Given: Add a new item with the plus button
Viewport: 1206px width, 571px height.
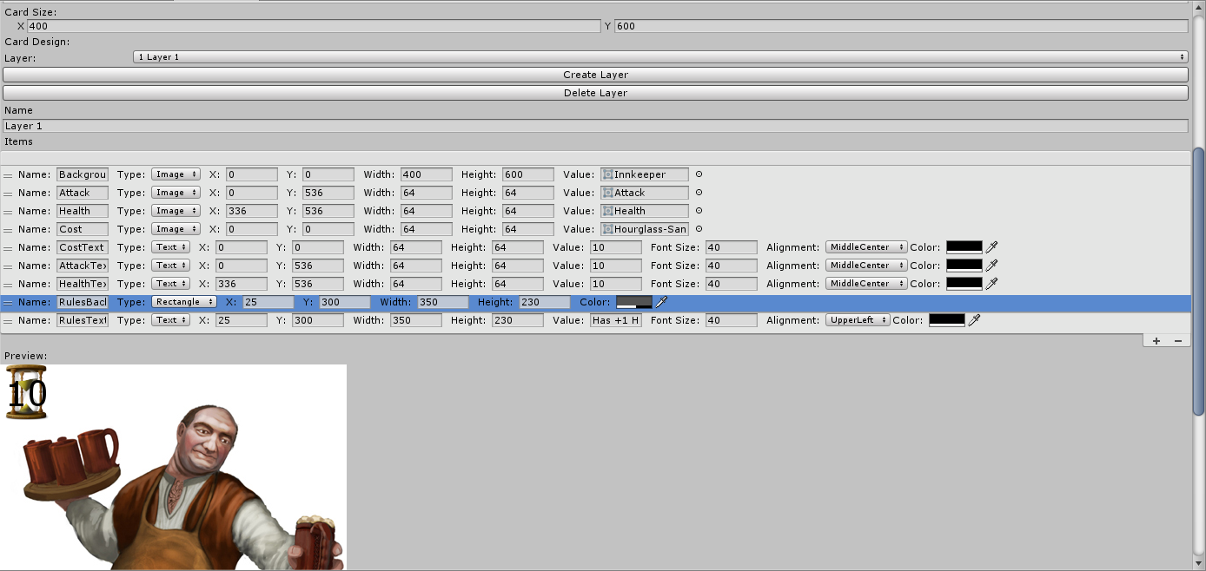Looking at the screenshot, I should coord(1156,341).
